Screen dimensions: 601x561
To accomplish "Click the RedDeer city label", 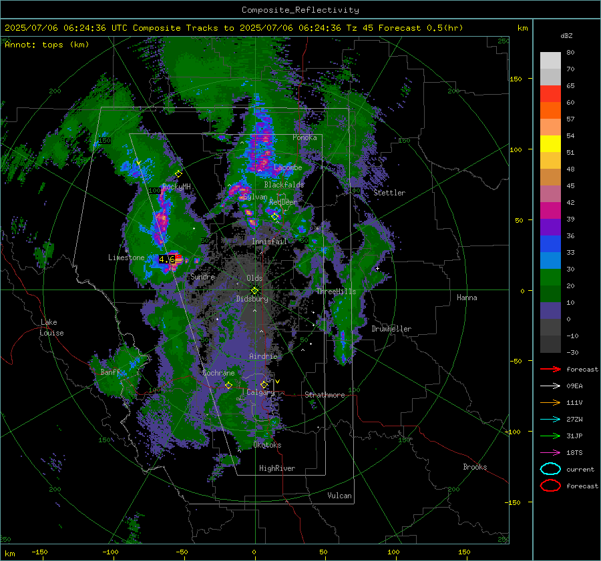I will pyautogui.click(x=283, y=202).
